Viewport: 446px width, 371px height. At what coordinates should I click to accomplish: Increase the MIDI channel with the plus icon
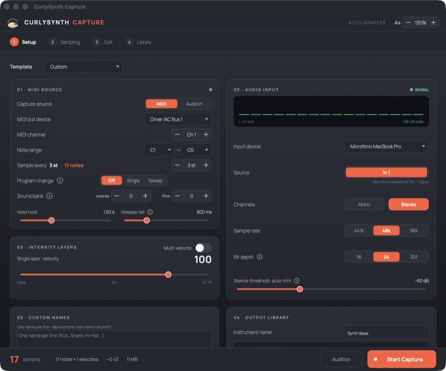206,134
